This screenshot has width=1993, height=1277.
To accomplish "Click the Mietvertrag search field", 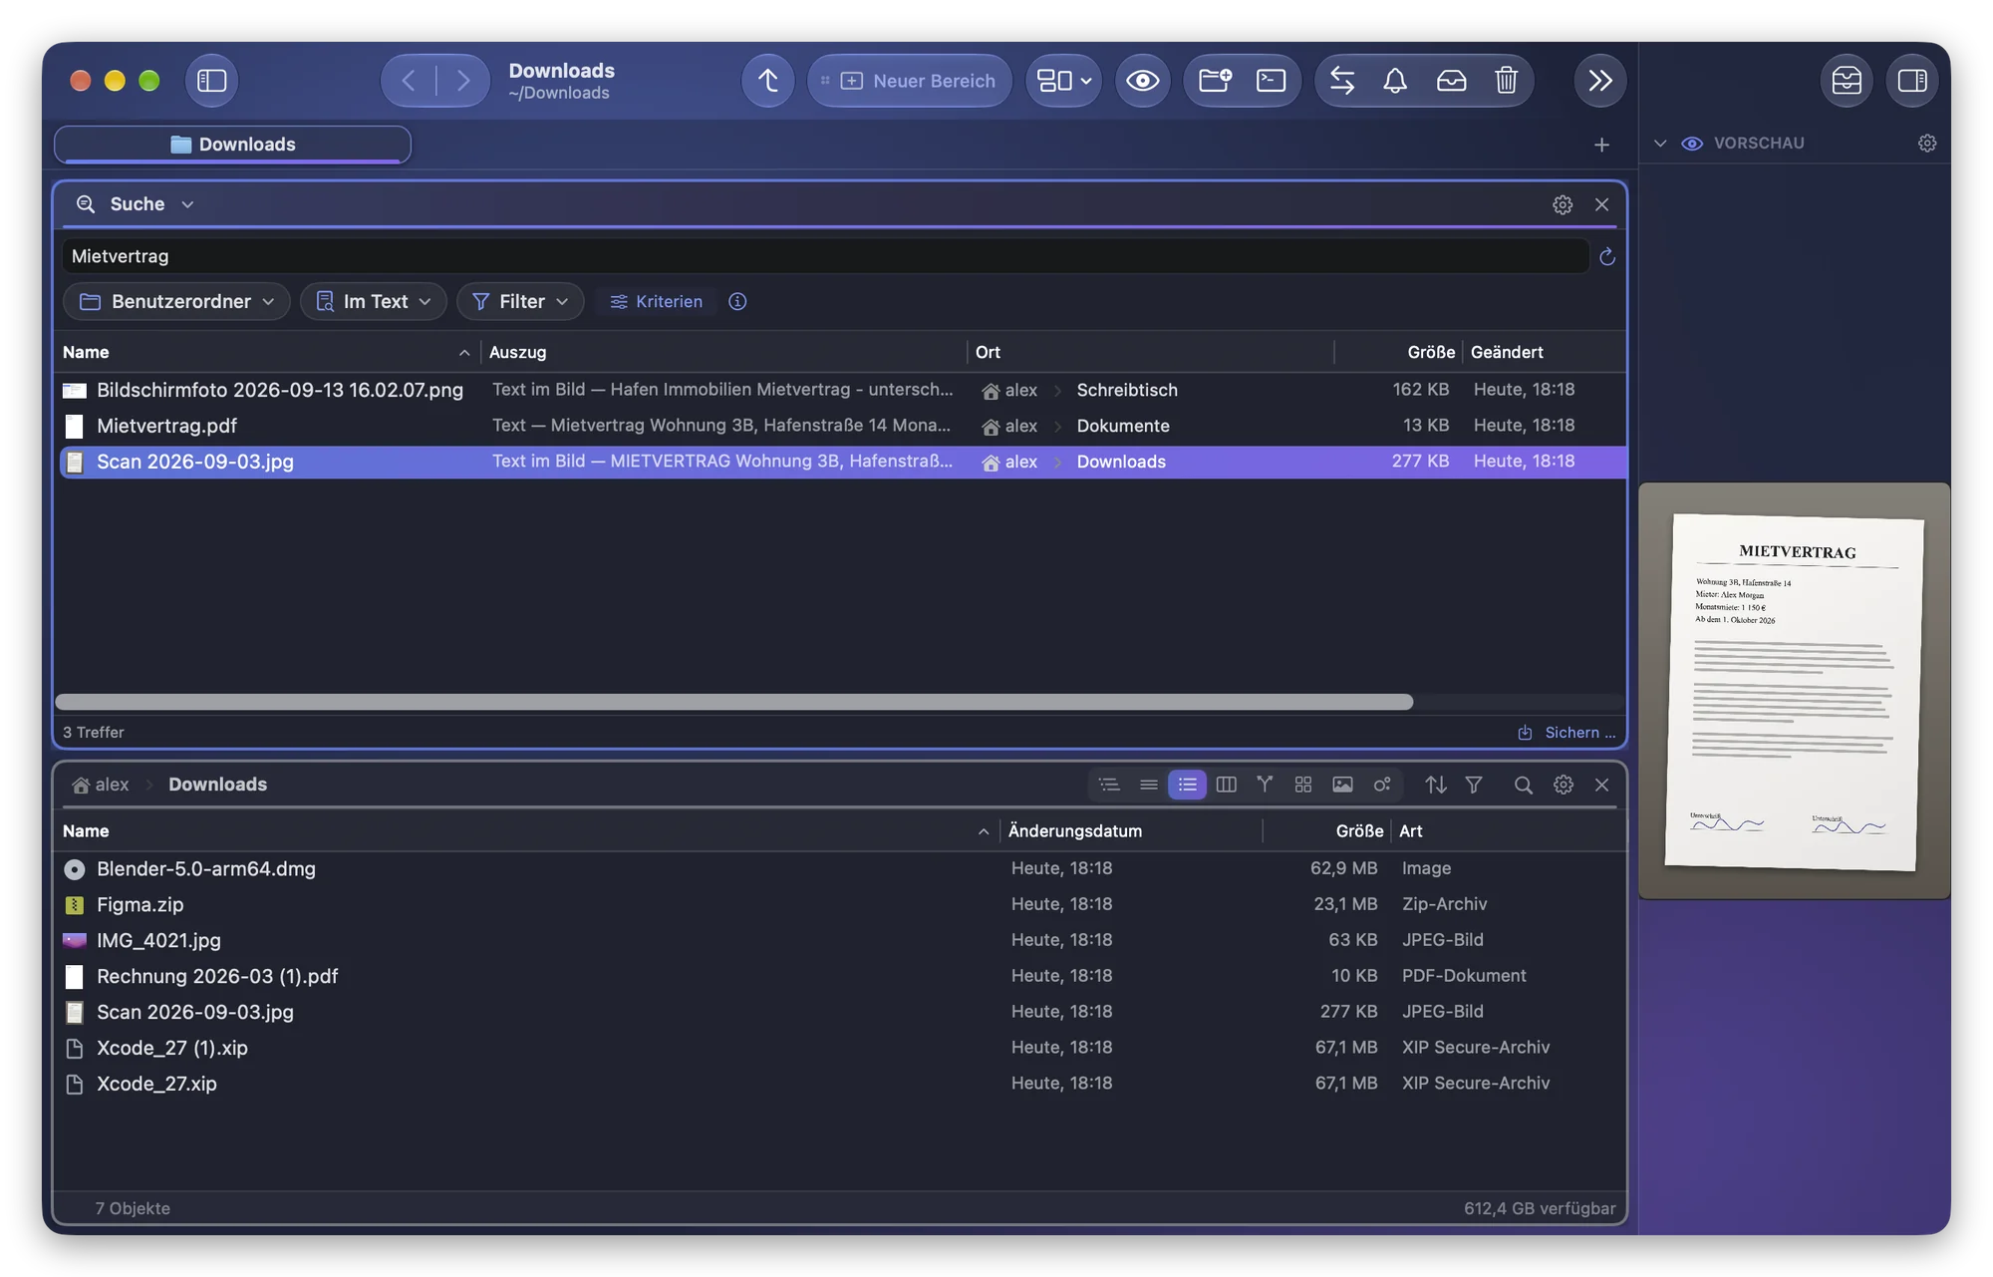I will tap(824, 256).
